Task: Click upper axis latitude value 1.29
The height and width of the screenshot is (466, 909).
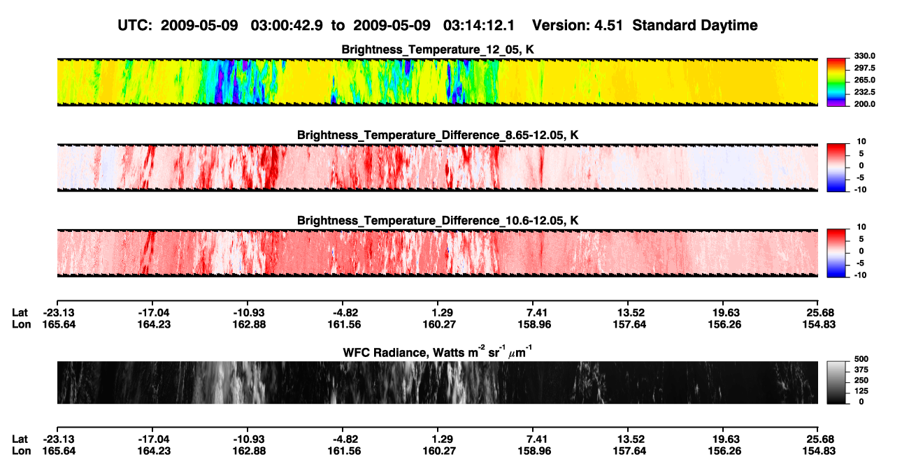Action: [x=438, y=313]
